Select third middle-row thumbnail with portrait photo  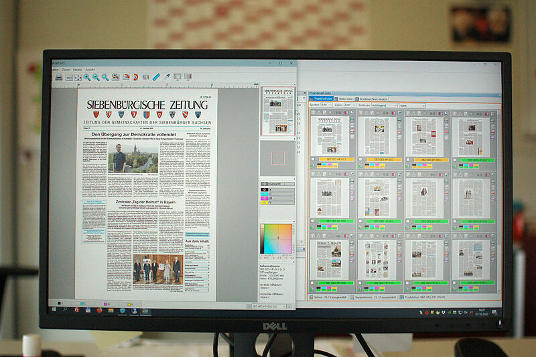click(x=423, y=198)
